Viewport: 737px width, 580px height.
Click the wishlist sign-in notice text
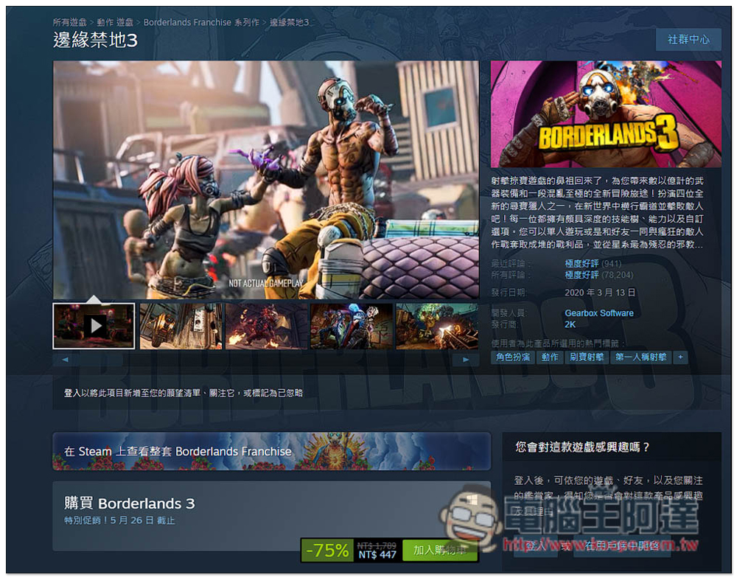(x=184, y=393)
